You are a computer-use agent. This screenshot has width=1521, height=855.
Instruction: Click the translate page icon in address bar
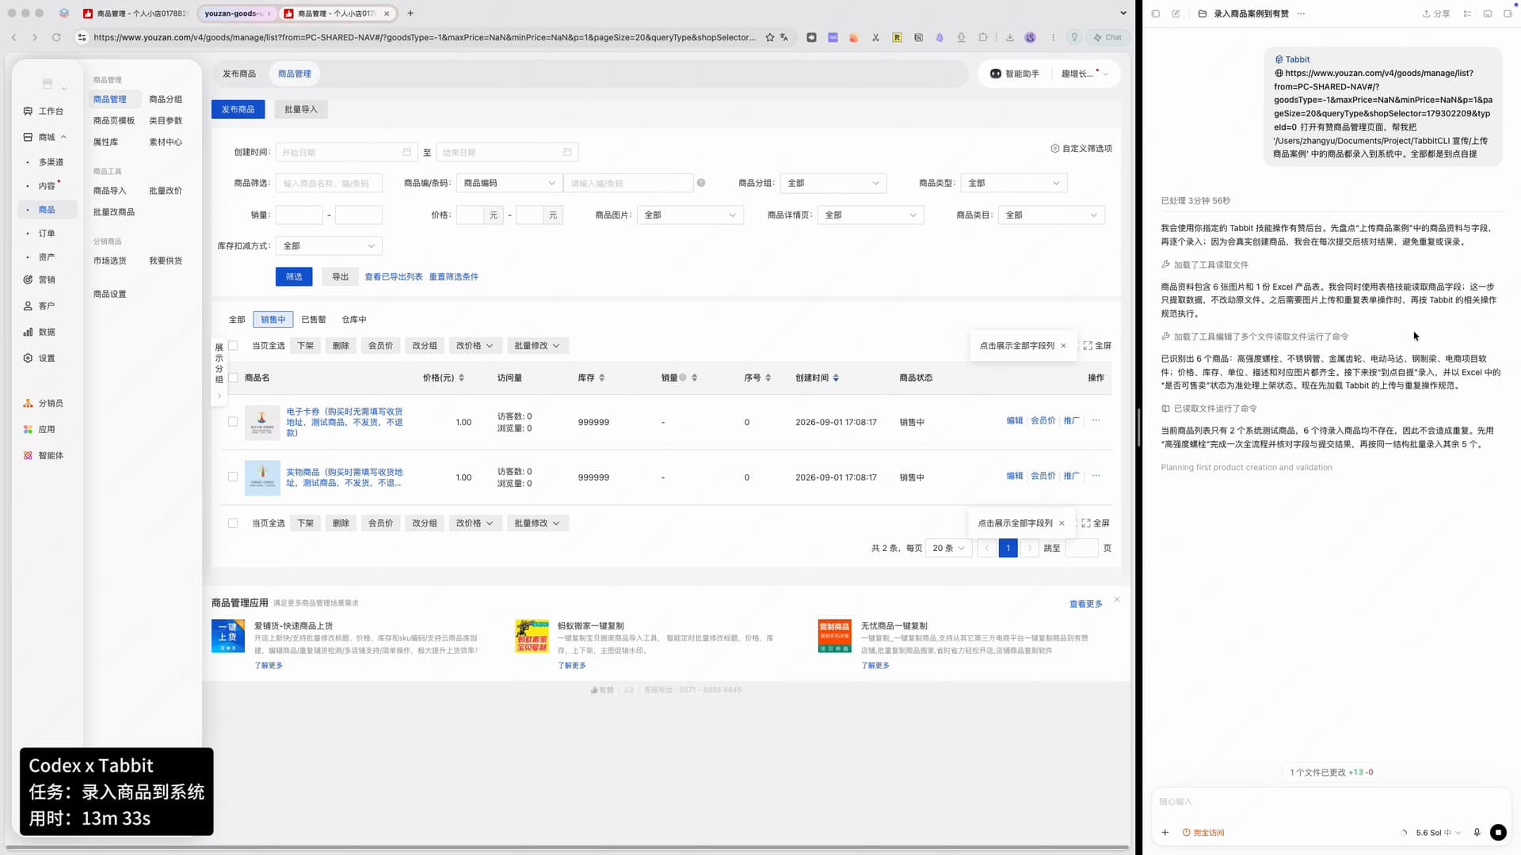pos(784,37)
